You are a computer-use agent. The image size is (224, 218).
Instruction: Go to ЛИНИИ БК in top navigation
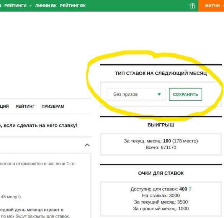point(46,6)
